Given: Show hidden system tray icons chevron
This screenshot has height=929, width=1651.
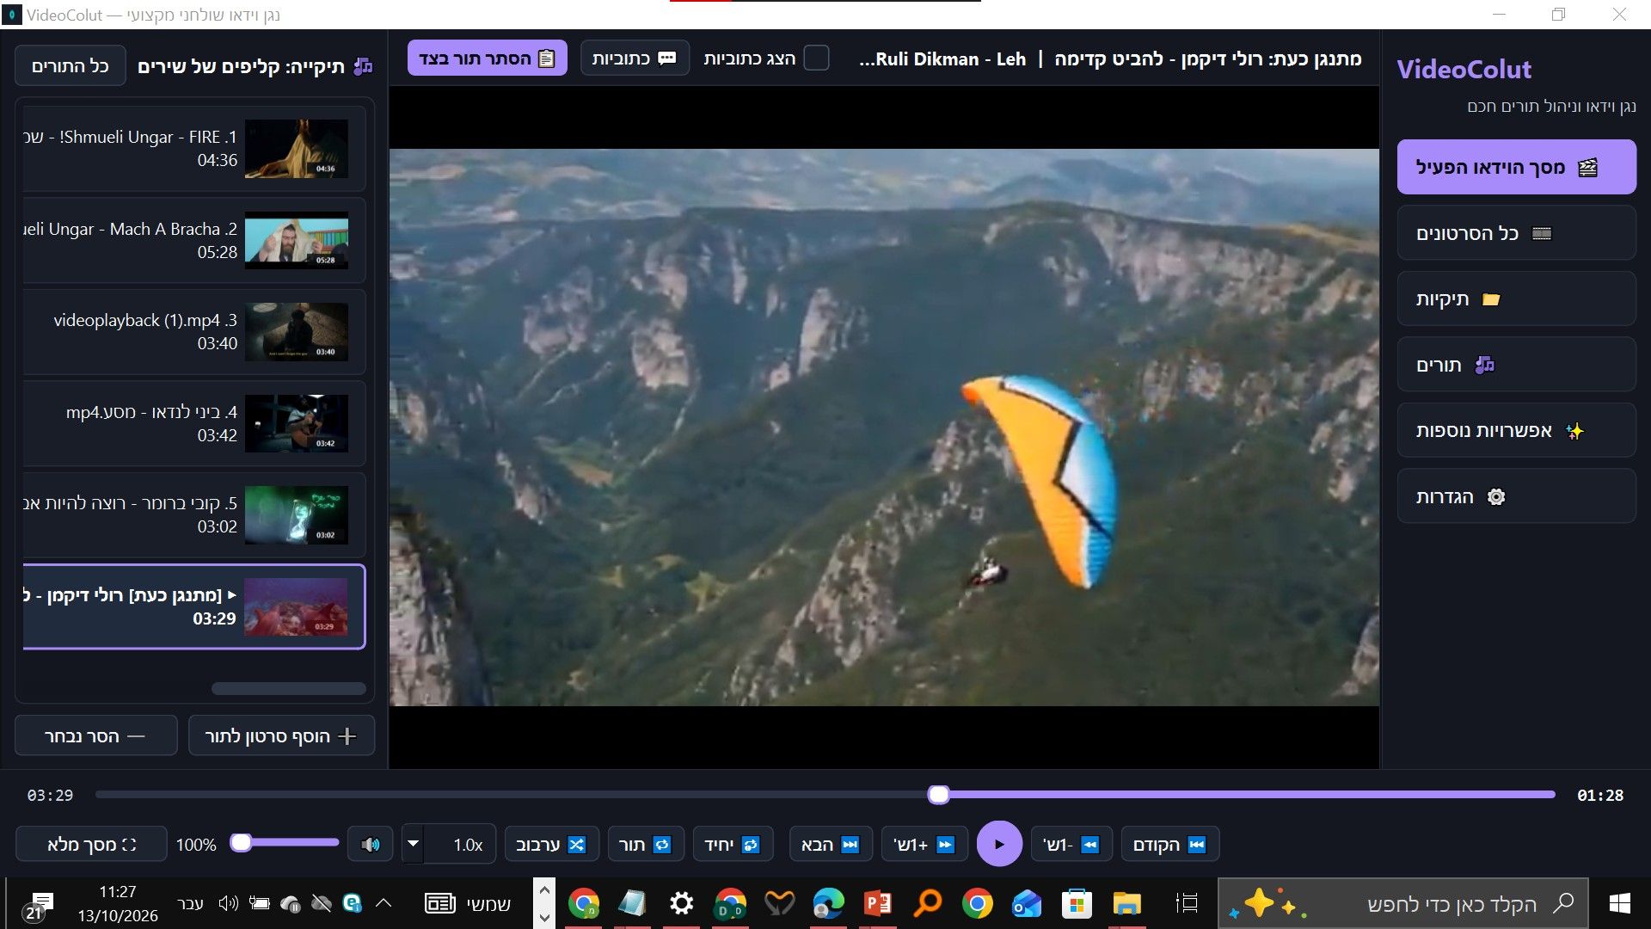Looking at the screenshot, I should pyautogui.click(x=384, y=903).
